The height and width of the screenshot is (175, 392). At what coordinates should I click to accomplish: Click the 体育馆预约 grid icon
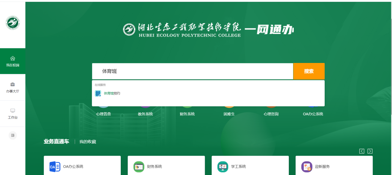tap(98, 93)
